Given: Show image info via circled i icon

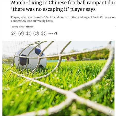Looking at the screenshot, I should tap(110, 111).
